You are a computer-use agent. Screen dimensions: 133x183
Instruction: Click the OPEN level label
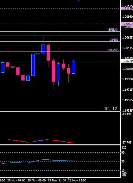(114, 40)
